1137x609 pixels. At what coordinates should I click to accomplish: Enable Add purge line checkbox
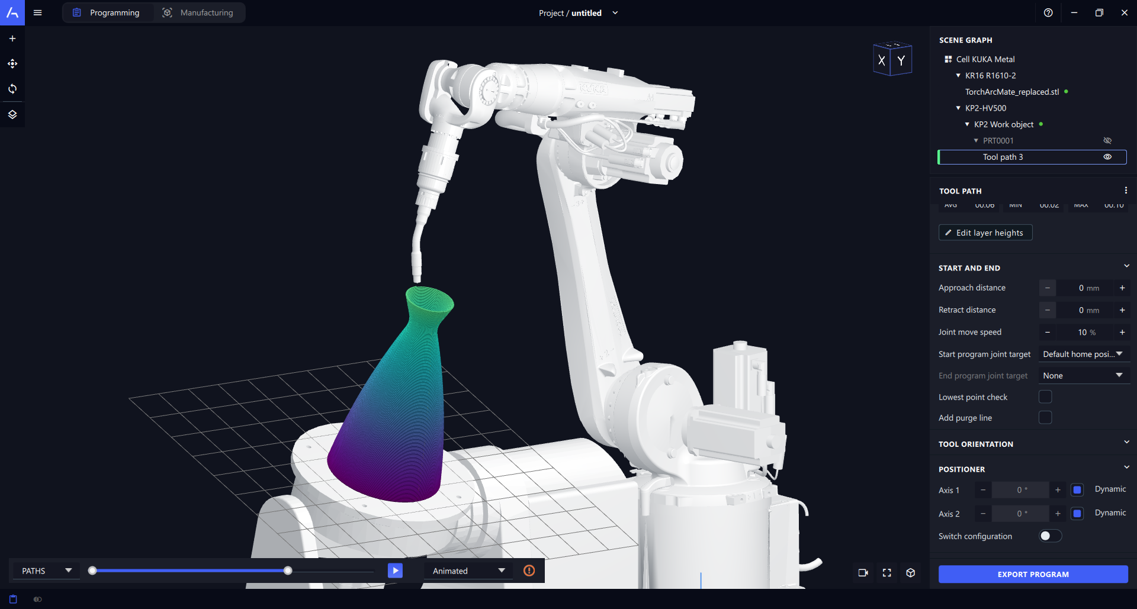pyautogui.click(x=1045, y=418)
